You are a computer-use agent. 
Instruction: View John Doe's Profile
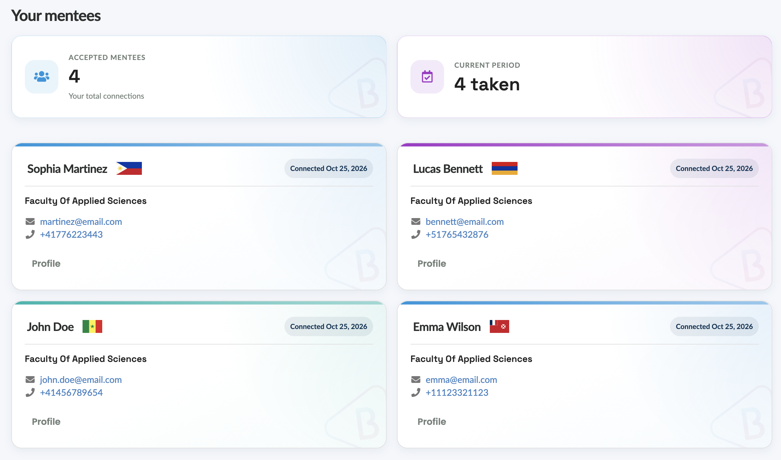click(x=46, y=422)
